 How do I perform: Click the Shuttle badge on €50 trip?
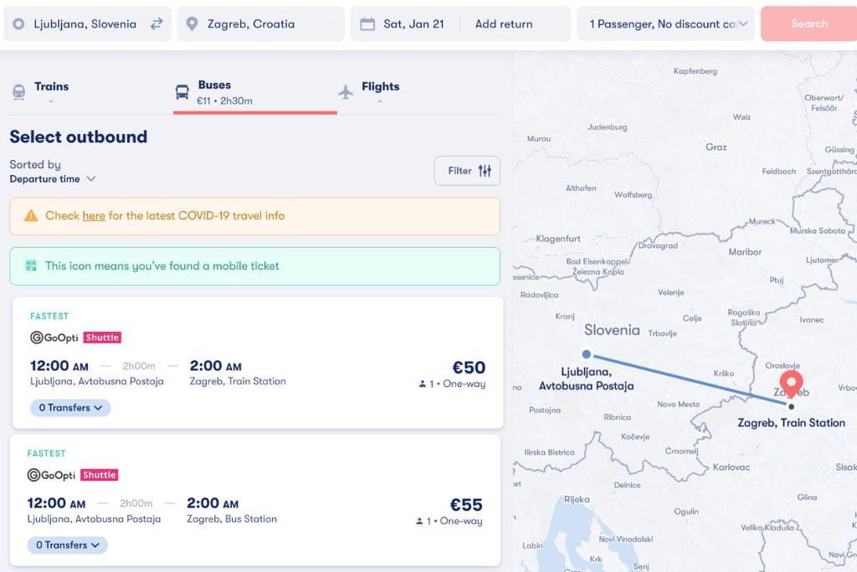coord(102,338)
